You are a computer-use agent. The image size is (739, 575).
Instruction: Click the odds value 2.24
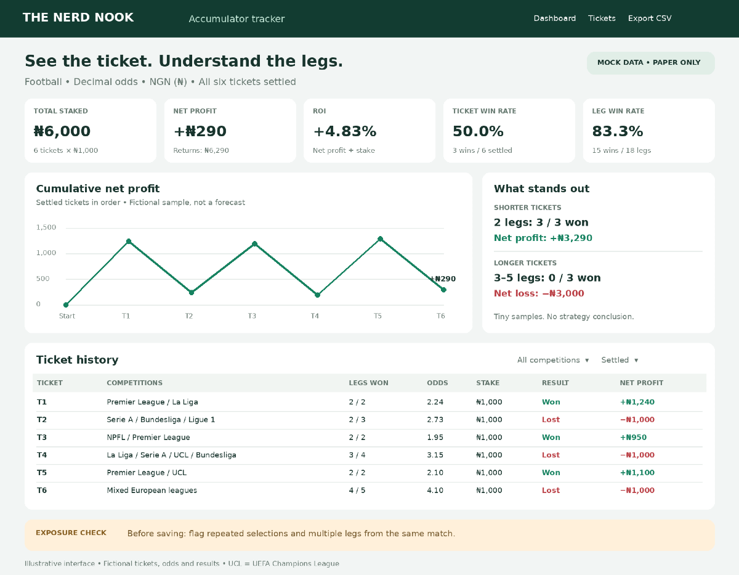point(435,402)
